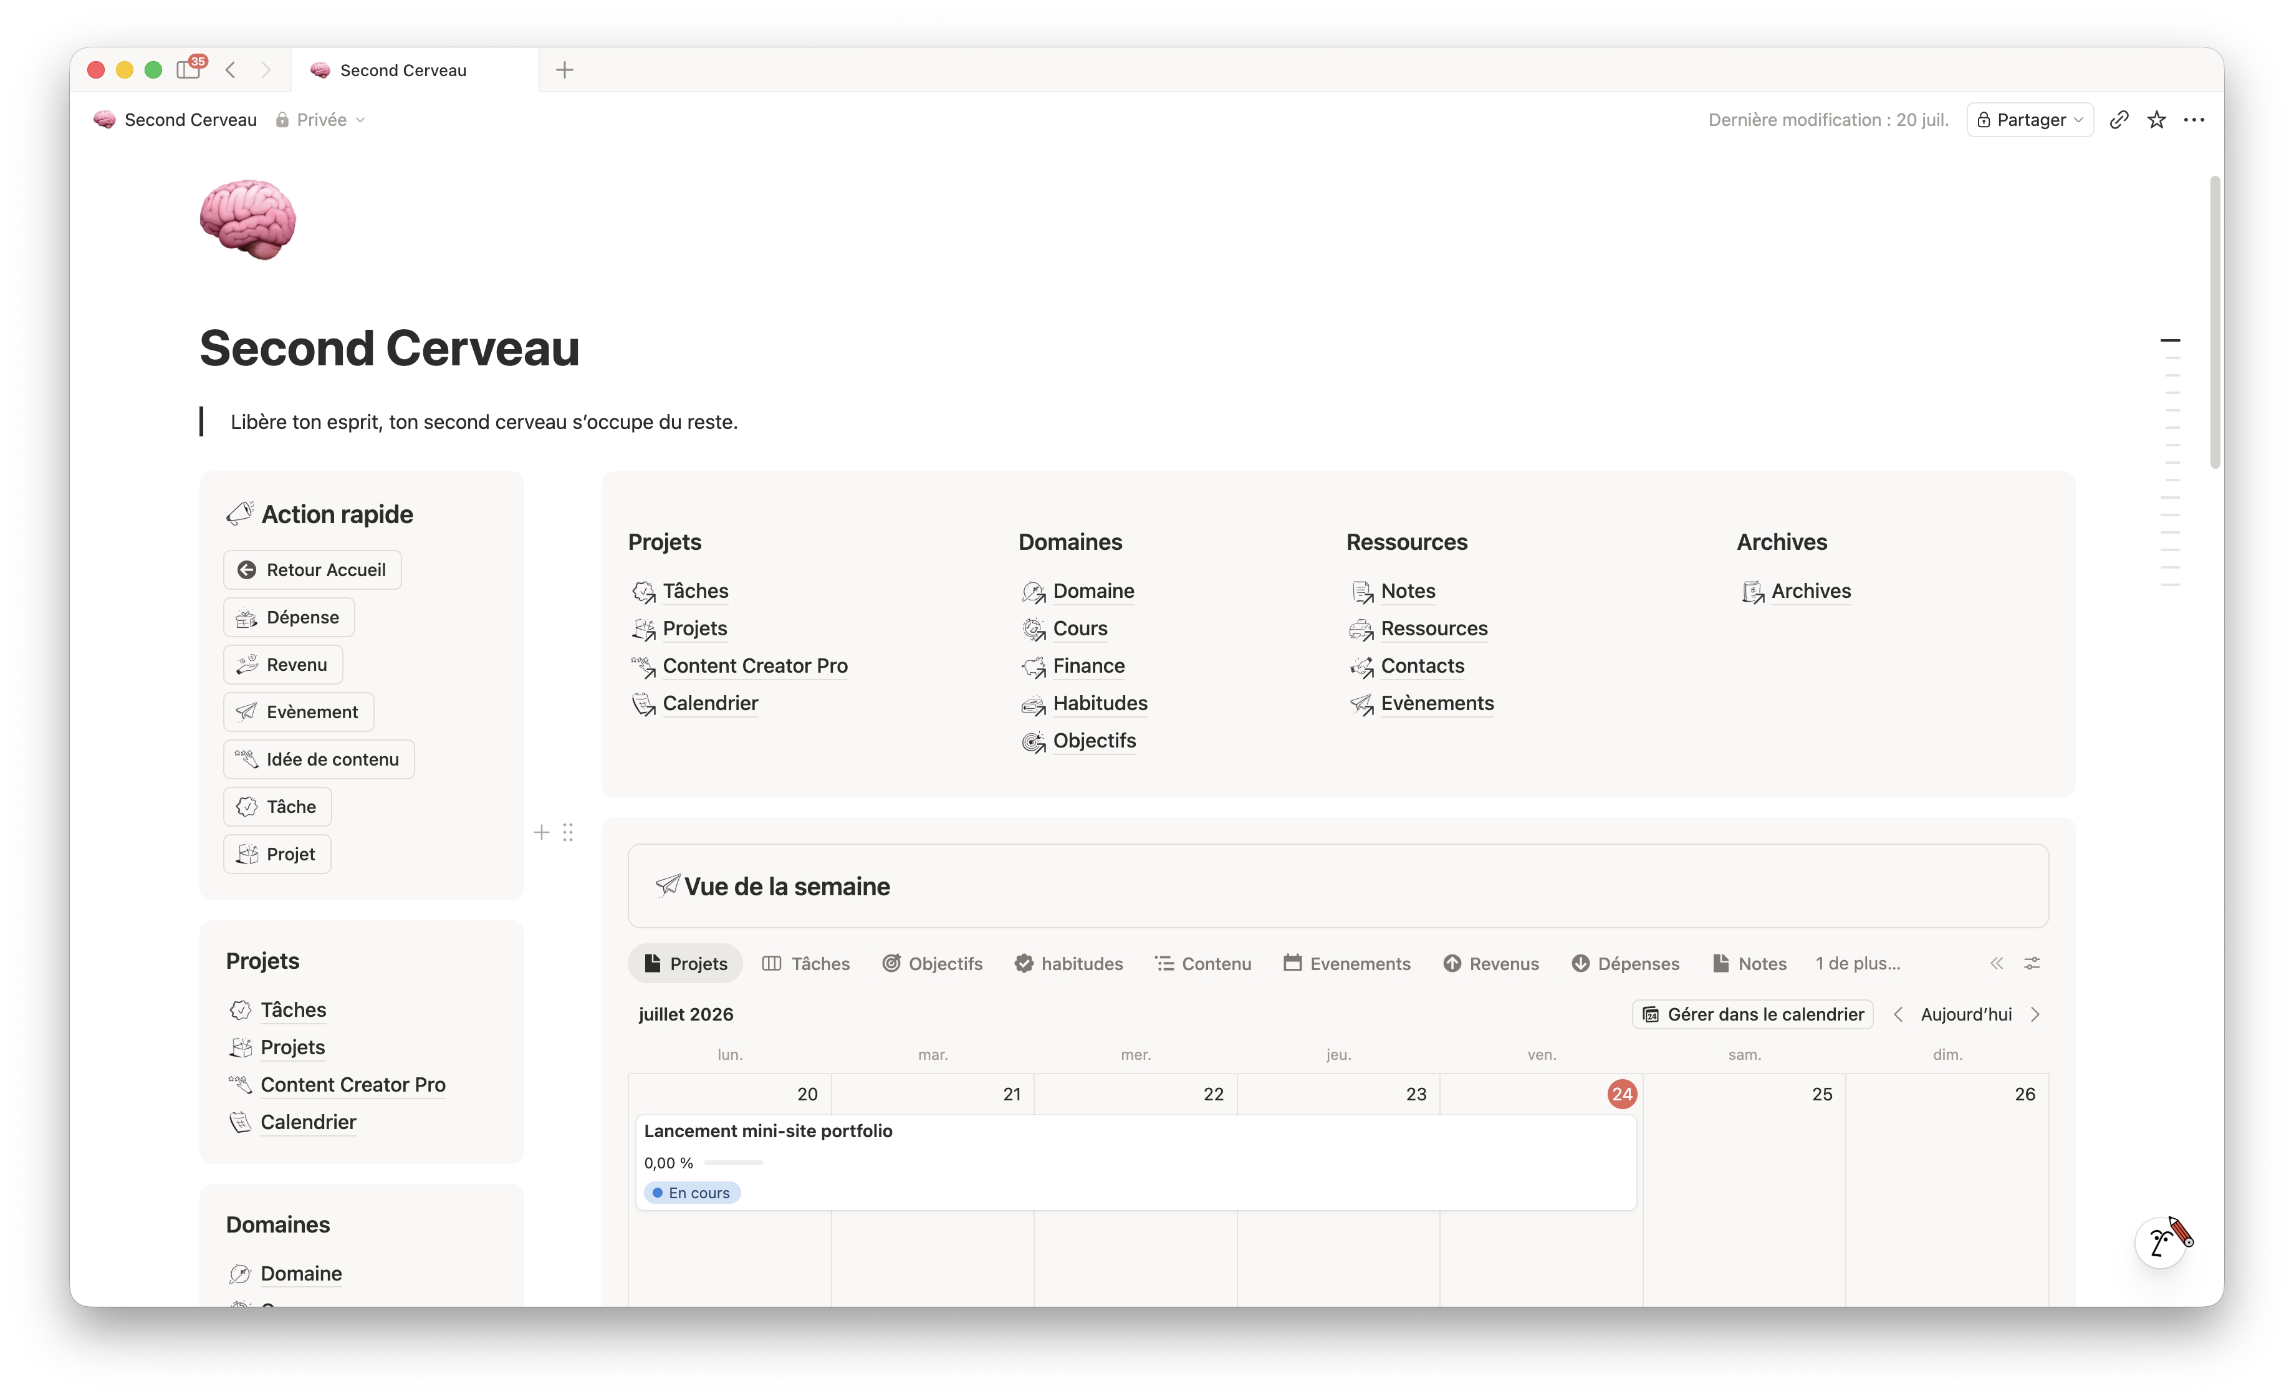Open the Privée privacy dropdown
The image size is (2294, 1399).
pyautogui.click(x=321, y=120)
